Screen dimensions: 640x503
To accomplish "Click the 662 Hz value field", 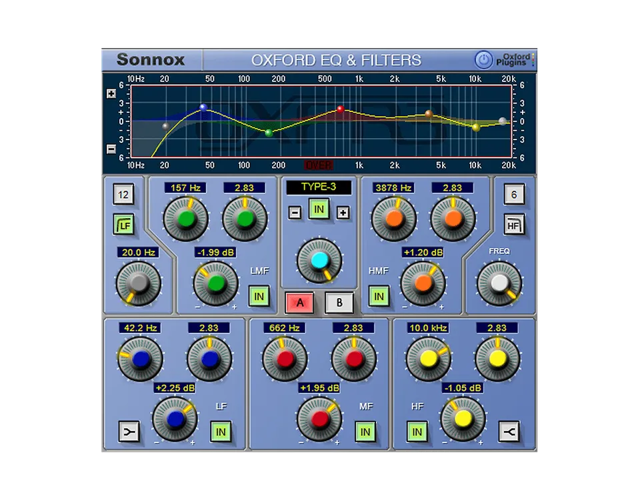I will [x=285, y=328].
